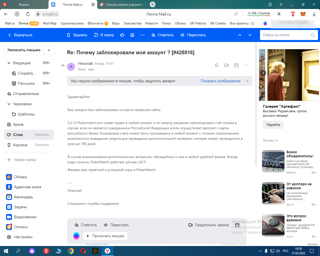
Task: Open Google Chrome from the taskbar
Action: point(71,251)
